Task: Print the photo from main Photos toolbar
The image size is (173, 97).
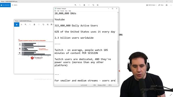Action: click(x=167, y=5)
